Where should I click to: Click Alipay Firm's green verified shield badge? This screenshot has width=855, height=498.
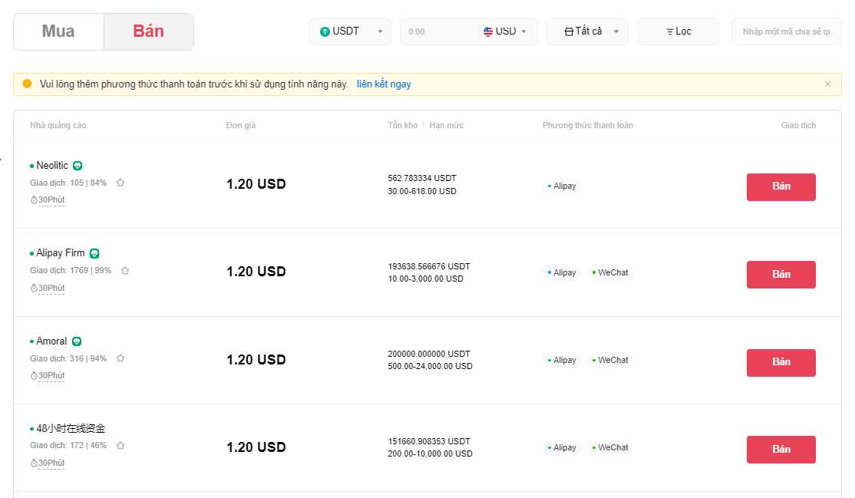[94, 253]
